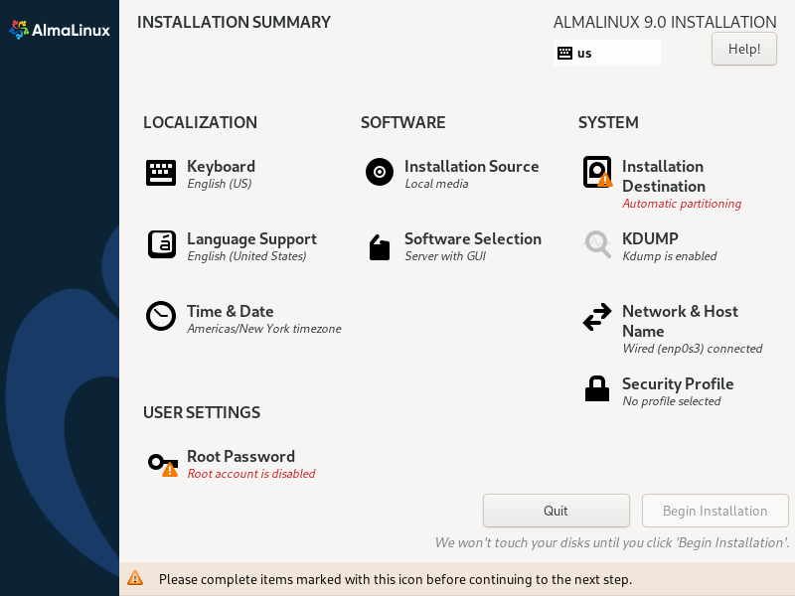This screenshot has width=795, height=596.
Task: Open Time & Date clock icon
Action: coord(161,316)
